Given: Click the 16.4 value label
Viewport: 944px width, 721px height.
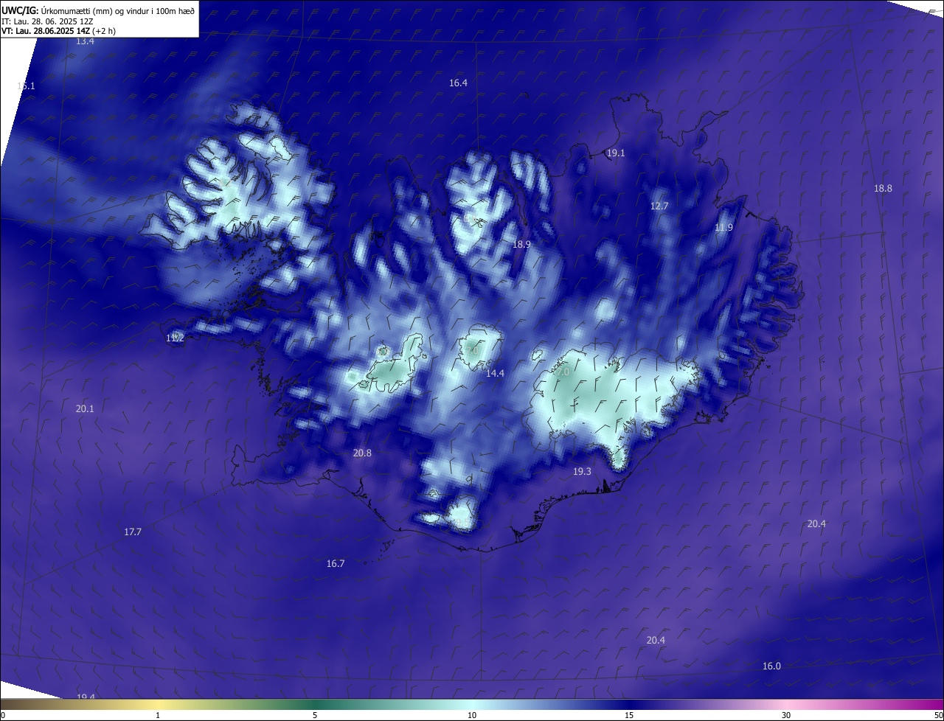Looking at the screenshot, I should [458, 83].
